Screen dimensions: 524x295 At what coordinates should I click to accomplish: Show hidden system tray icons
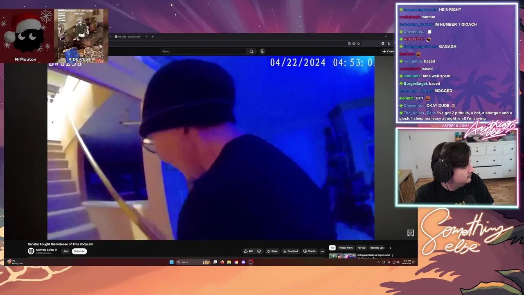tap(378, 262)
